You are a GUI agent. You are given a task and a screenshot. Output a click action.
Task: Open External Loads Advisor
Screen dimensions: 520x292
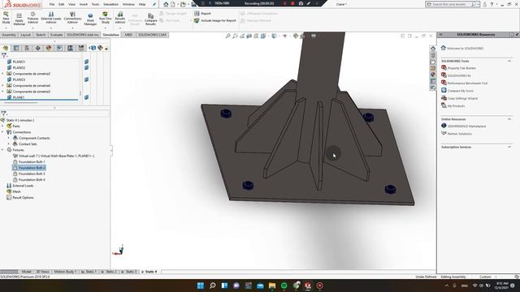(51, 18)
